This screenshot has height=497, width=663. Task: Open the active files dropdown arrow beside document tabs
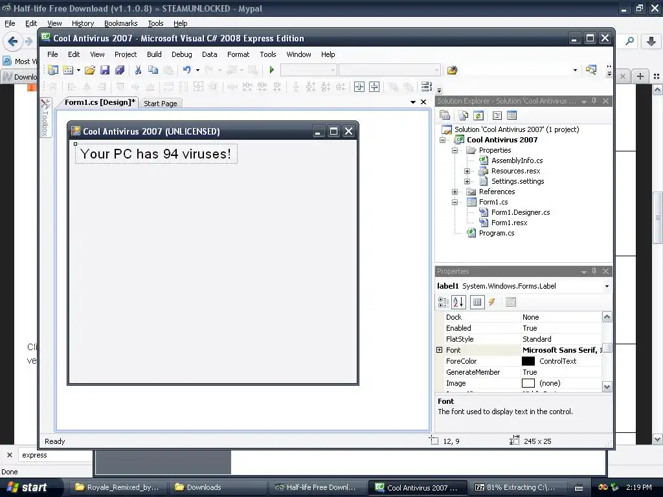(x=413, y=102)
